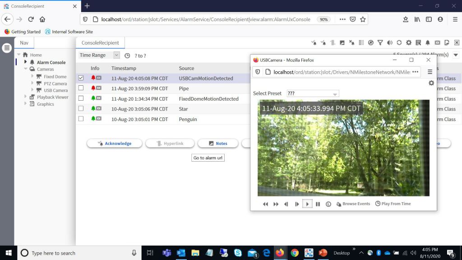Open the popup window's settings gear
The height and width of the screenshot is (260, 462).
point(431,83)
